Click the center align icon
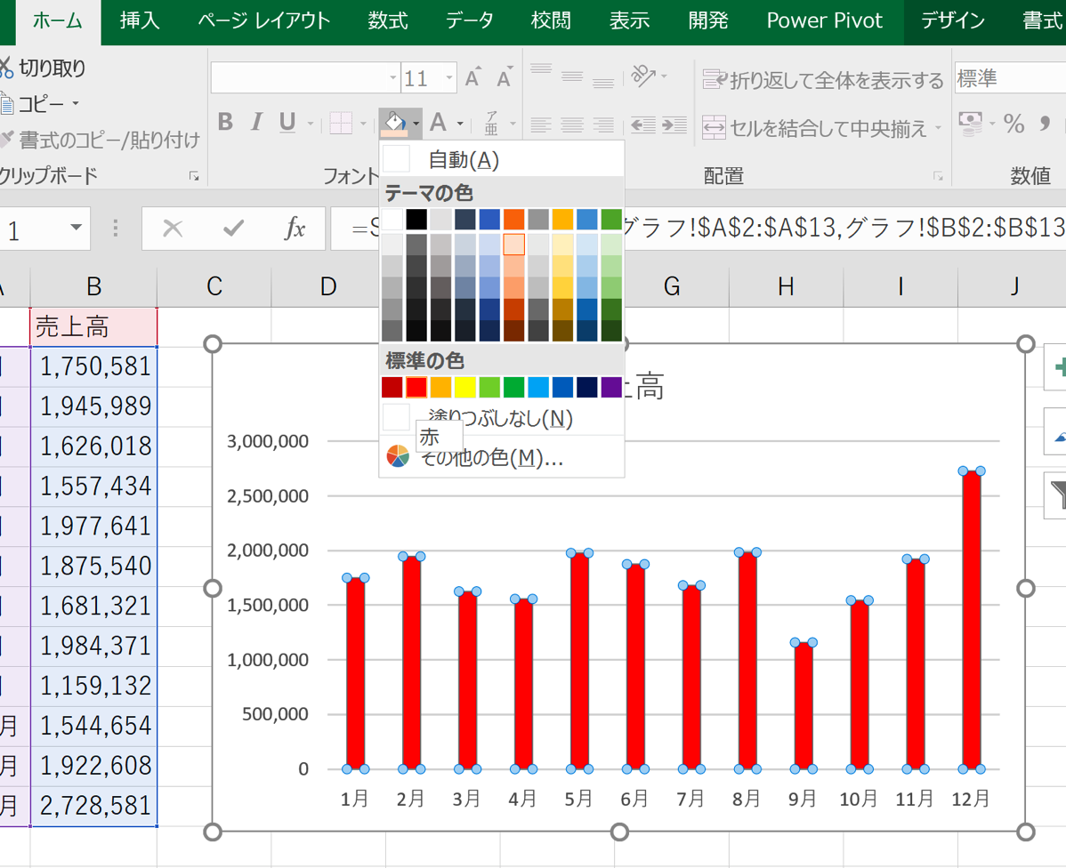 click(x=572, y=125)
